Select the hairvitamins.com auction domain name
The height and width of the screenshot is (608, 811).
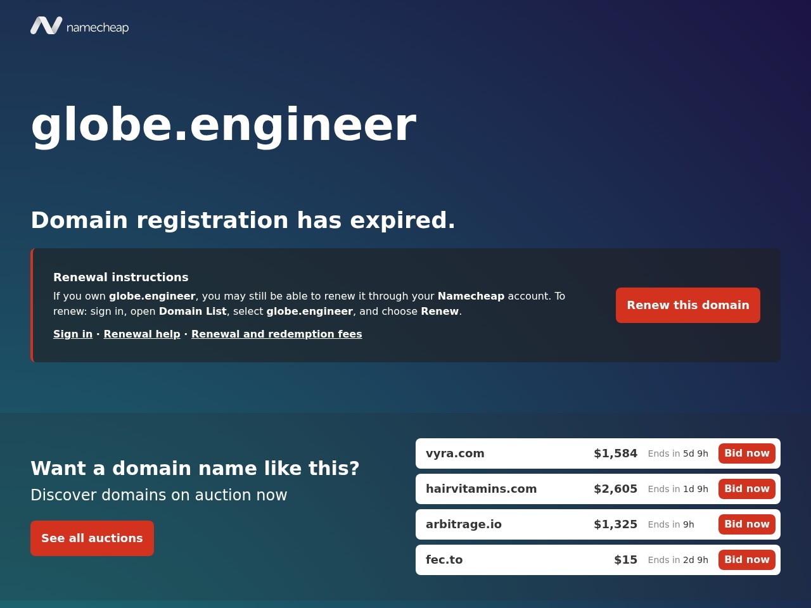tap(482, 489)
